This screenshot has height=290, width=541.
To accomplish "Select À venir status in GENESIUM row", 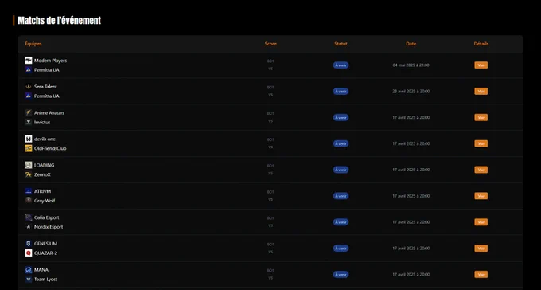I will point(341,249).
